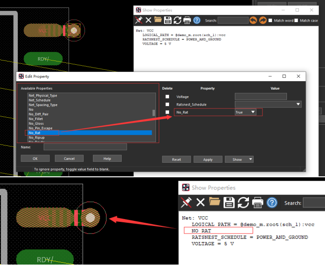Click folder icon in lower Show Properties toolbar
The height and width of the screenshot is (265, 325).
click(215, 201)
